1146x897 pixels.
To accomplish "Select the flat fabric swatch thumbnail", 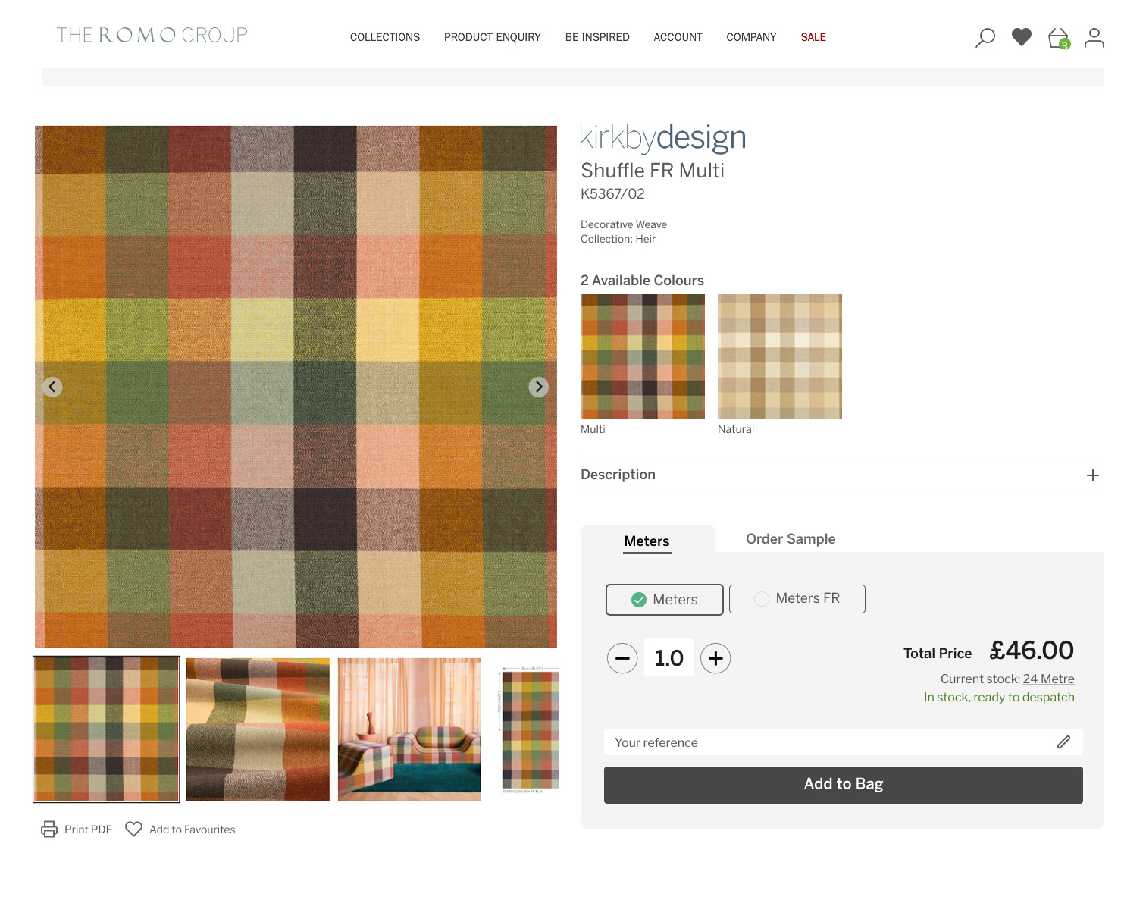I will coord(106,729).
